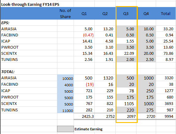Select PWROOT EPS total 13.60
The width and height of the screenshot is (176, 134).
point(168,47)
